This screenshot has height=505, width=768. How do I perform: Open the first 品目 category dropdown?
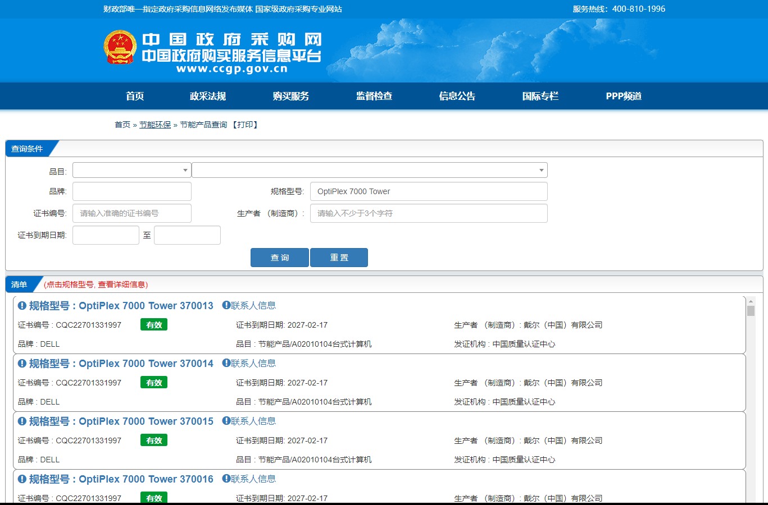[131, 170]
